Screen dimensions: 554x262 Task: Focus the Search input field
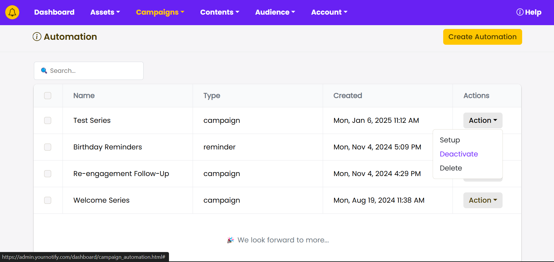click(x=94, y=71)
